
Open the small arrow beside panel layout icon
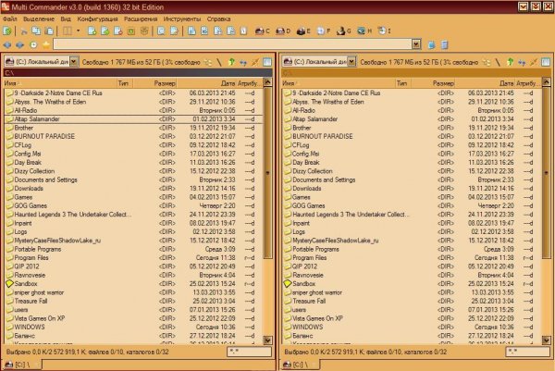coord(79,31)
